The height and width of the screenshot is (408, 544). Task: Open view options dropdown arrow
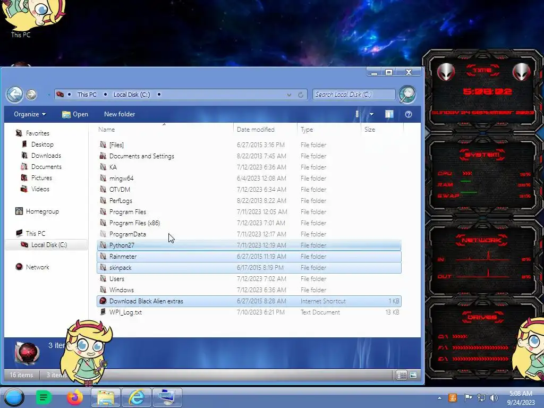[x=371, y=114]
